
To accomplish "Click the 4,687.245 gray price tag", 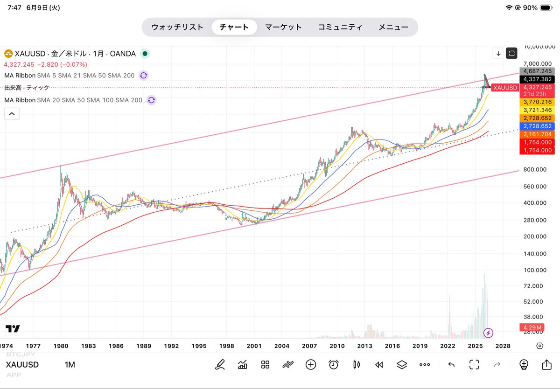I will pos(538,71).
